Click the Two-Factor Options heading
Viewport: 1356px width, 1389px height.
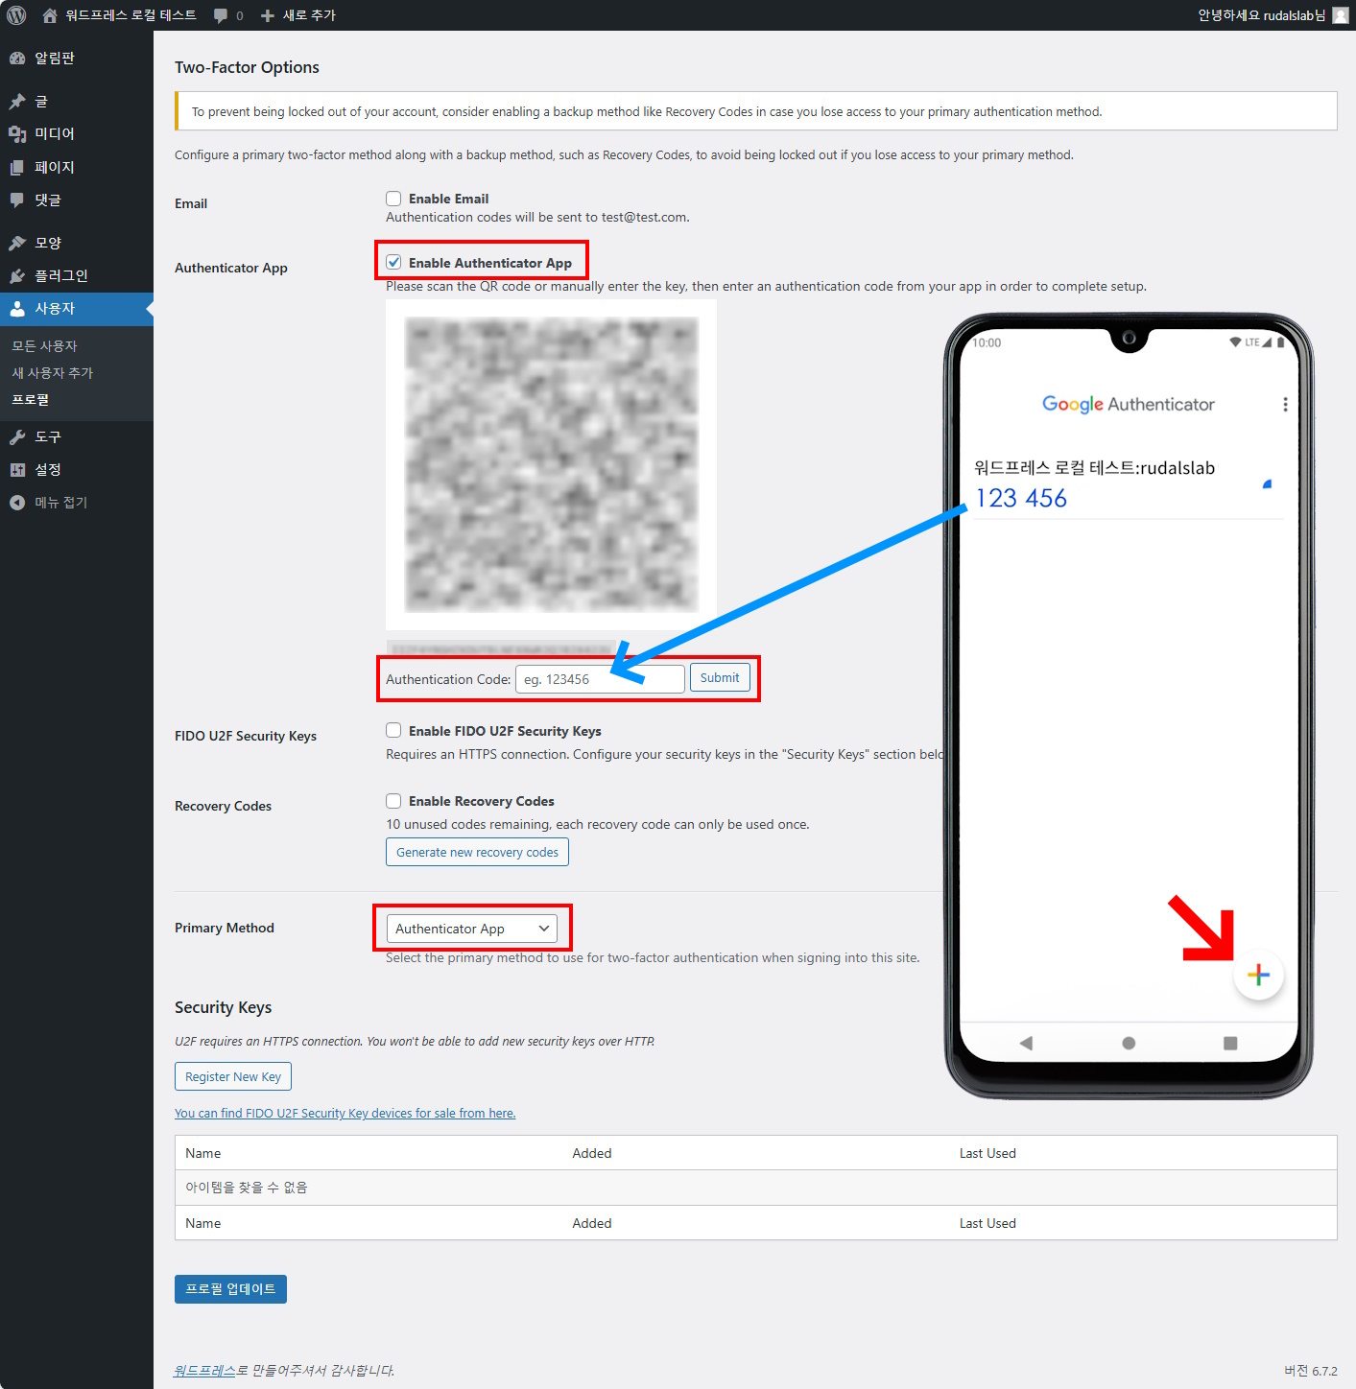tap(247, 67)
